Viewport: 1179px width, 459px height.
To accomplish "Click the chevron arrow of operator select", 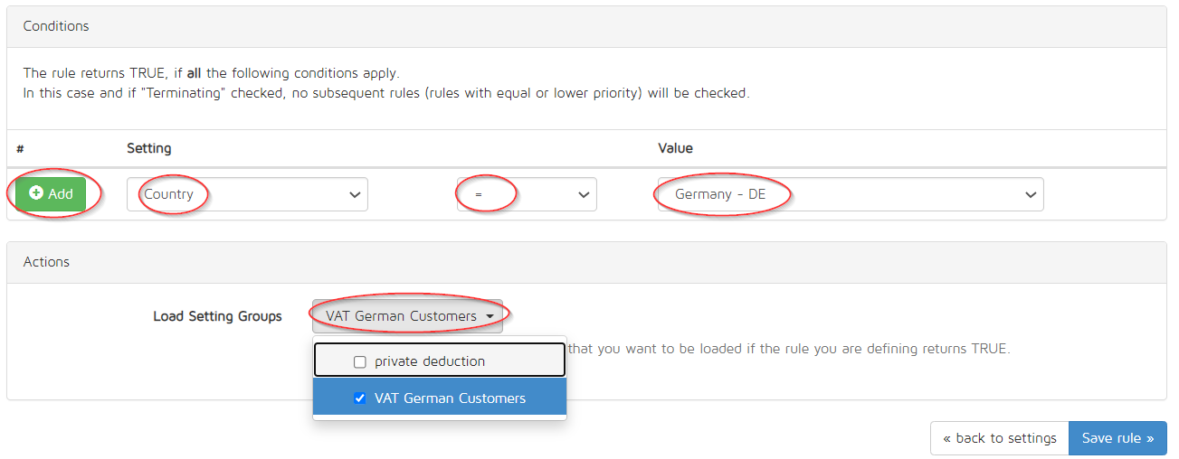I will (x=583, y=194).
